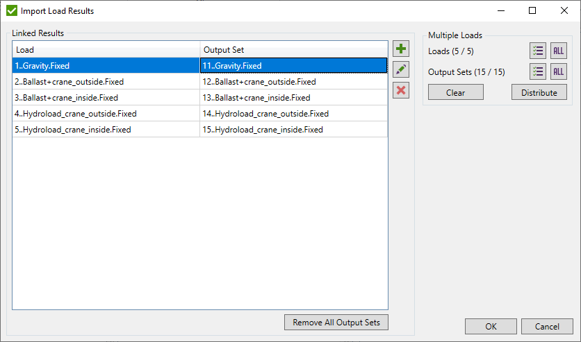The width and height of the screenshot is (581, 342).
Task: Sort by the Load column header
Action: tap(106, 50)
